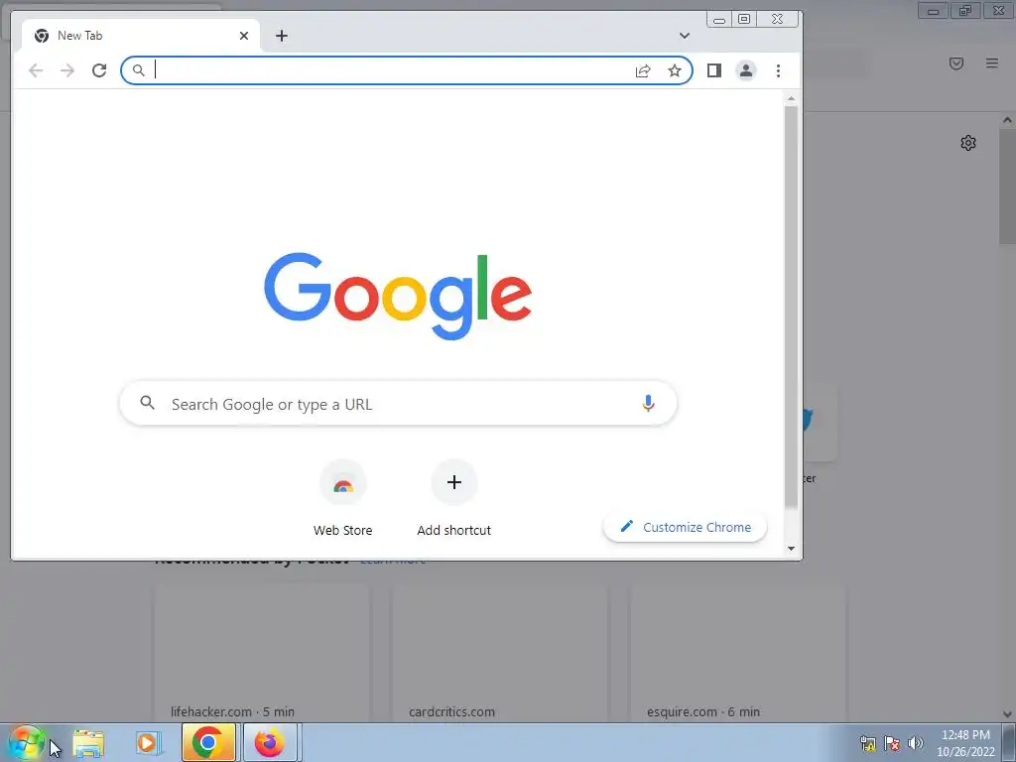Image resolution: width=1016 pixels, height=762 pixels.
Task: Click the taskbar clock showing 12:48 PM
Action: pos(965,743)
